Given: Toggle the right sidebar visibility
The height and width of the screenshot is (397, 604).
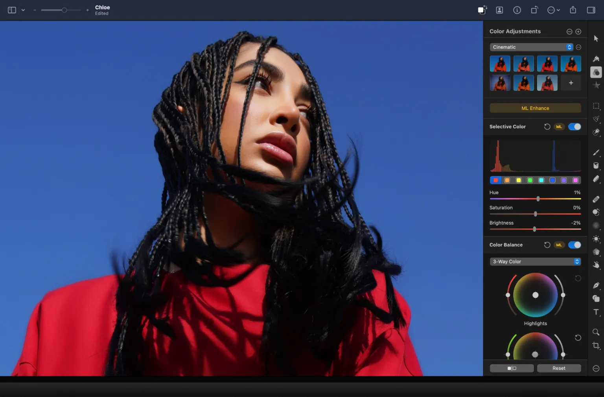Looking at the screenshot, I should tap(591, 10).
